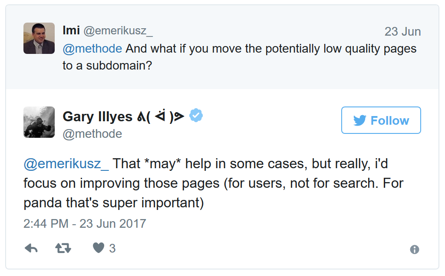Open the @methode handle under Gary's name
The width and height of the screenshot is (445, 276).
pyautogui.click(x=92, y=133)
